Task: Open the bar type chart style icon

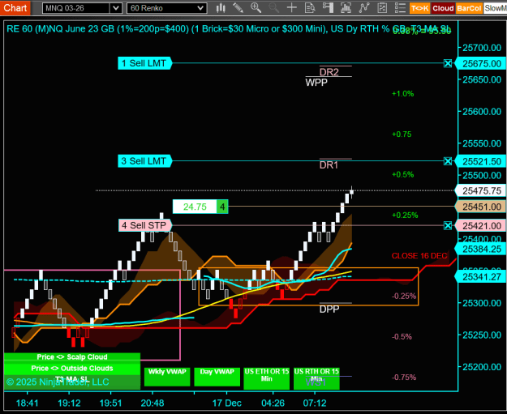Action: click(221, 8)
